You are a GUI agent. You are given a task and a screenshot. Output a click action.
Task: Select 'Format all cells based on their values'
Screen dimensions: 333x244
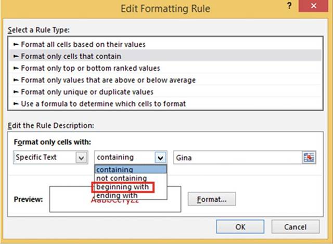[83, 44]
